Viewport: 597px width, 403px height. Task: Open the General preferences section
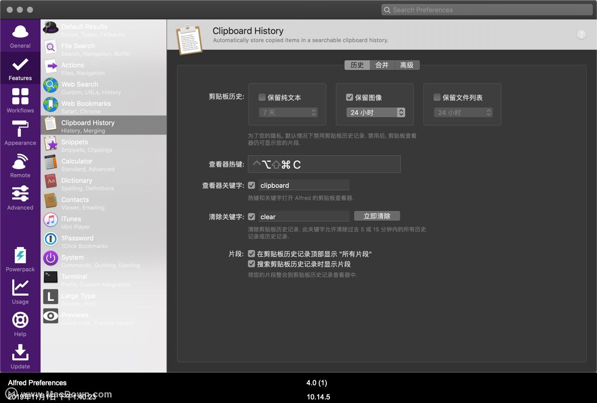click(x=20, y=36)
